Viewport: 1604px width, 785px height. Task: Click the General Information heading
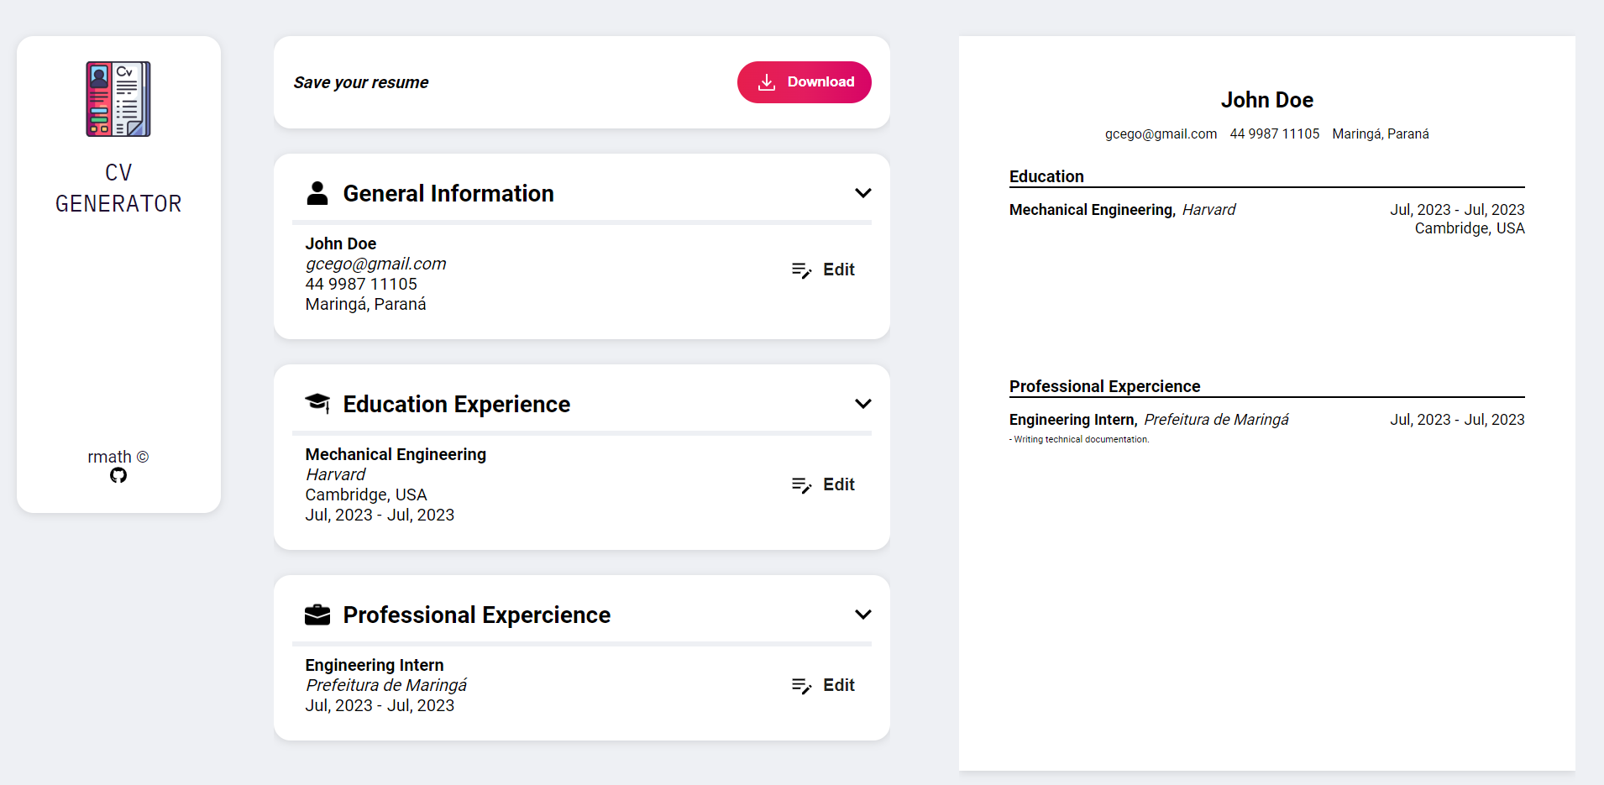[x=448, y=193]
